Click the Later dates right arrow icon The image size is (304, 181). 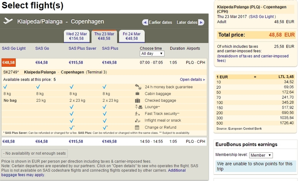point(201,22)
